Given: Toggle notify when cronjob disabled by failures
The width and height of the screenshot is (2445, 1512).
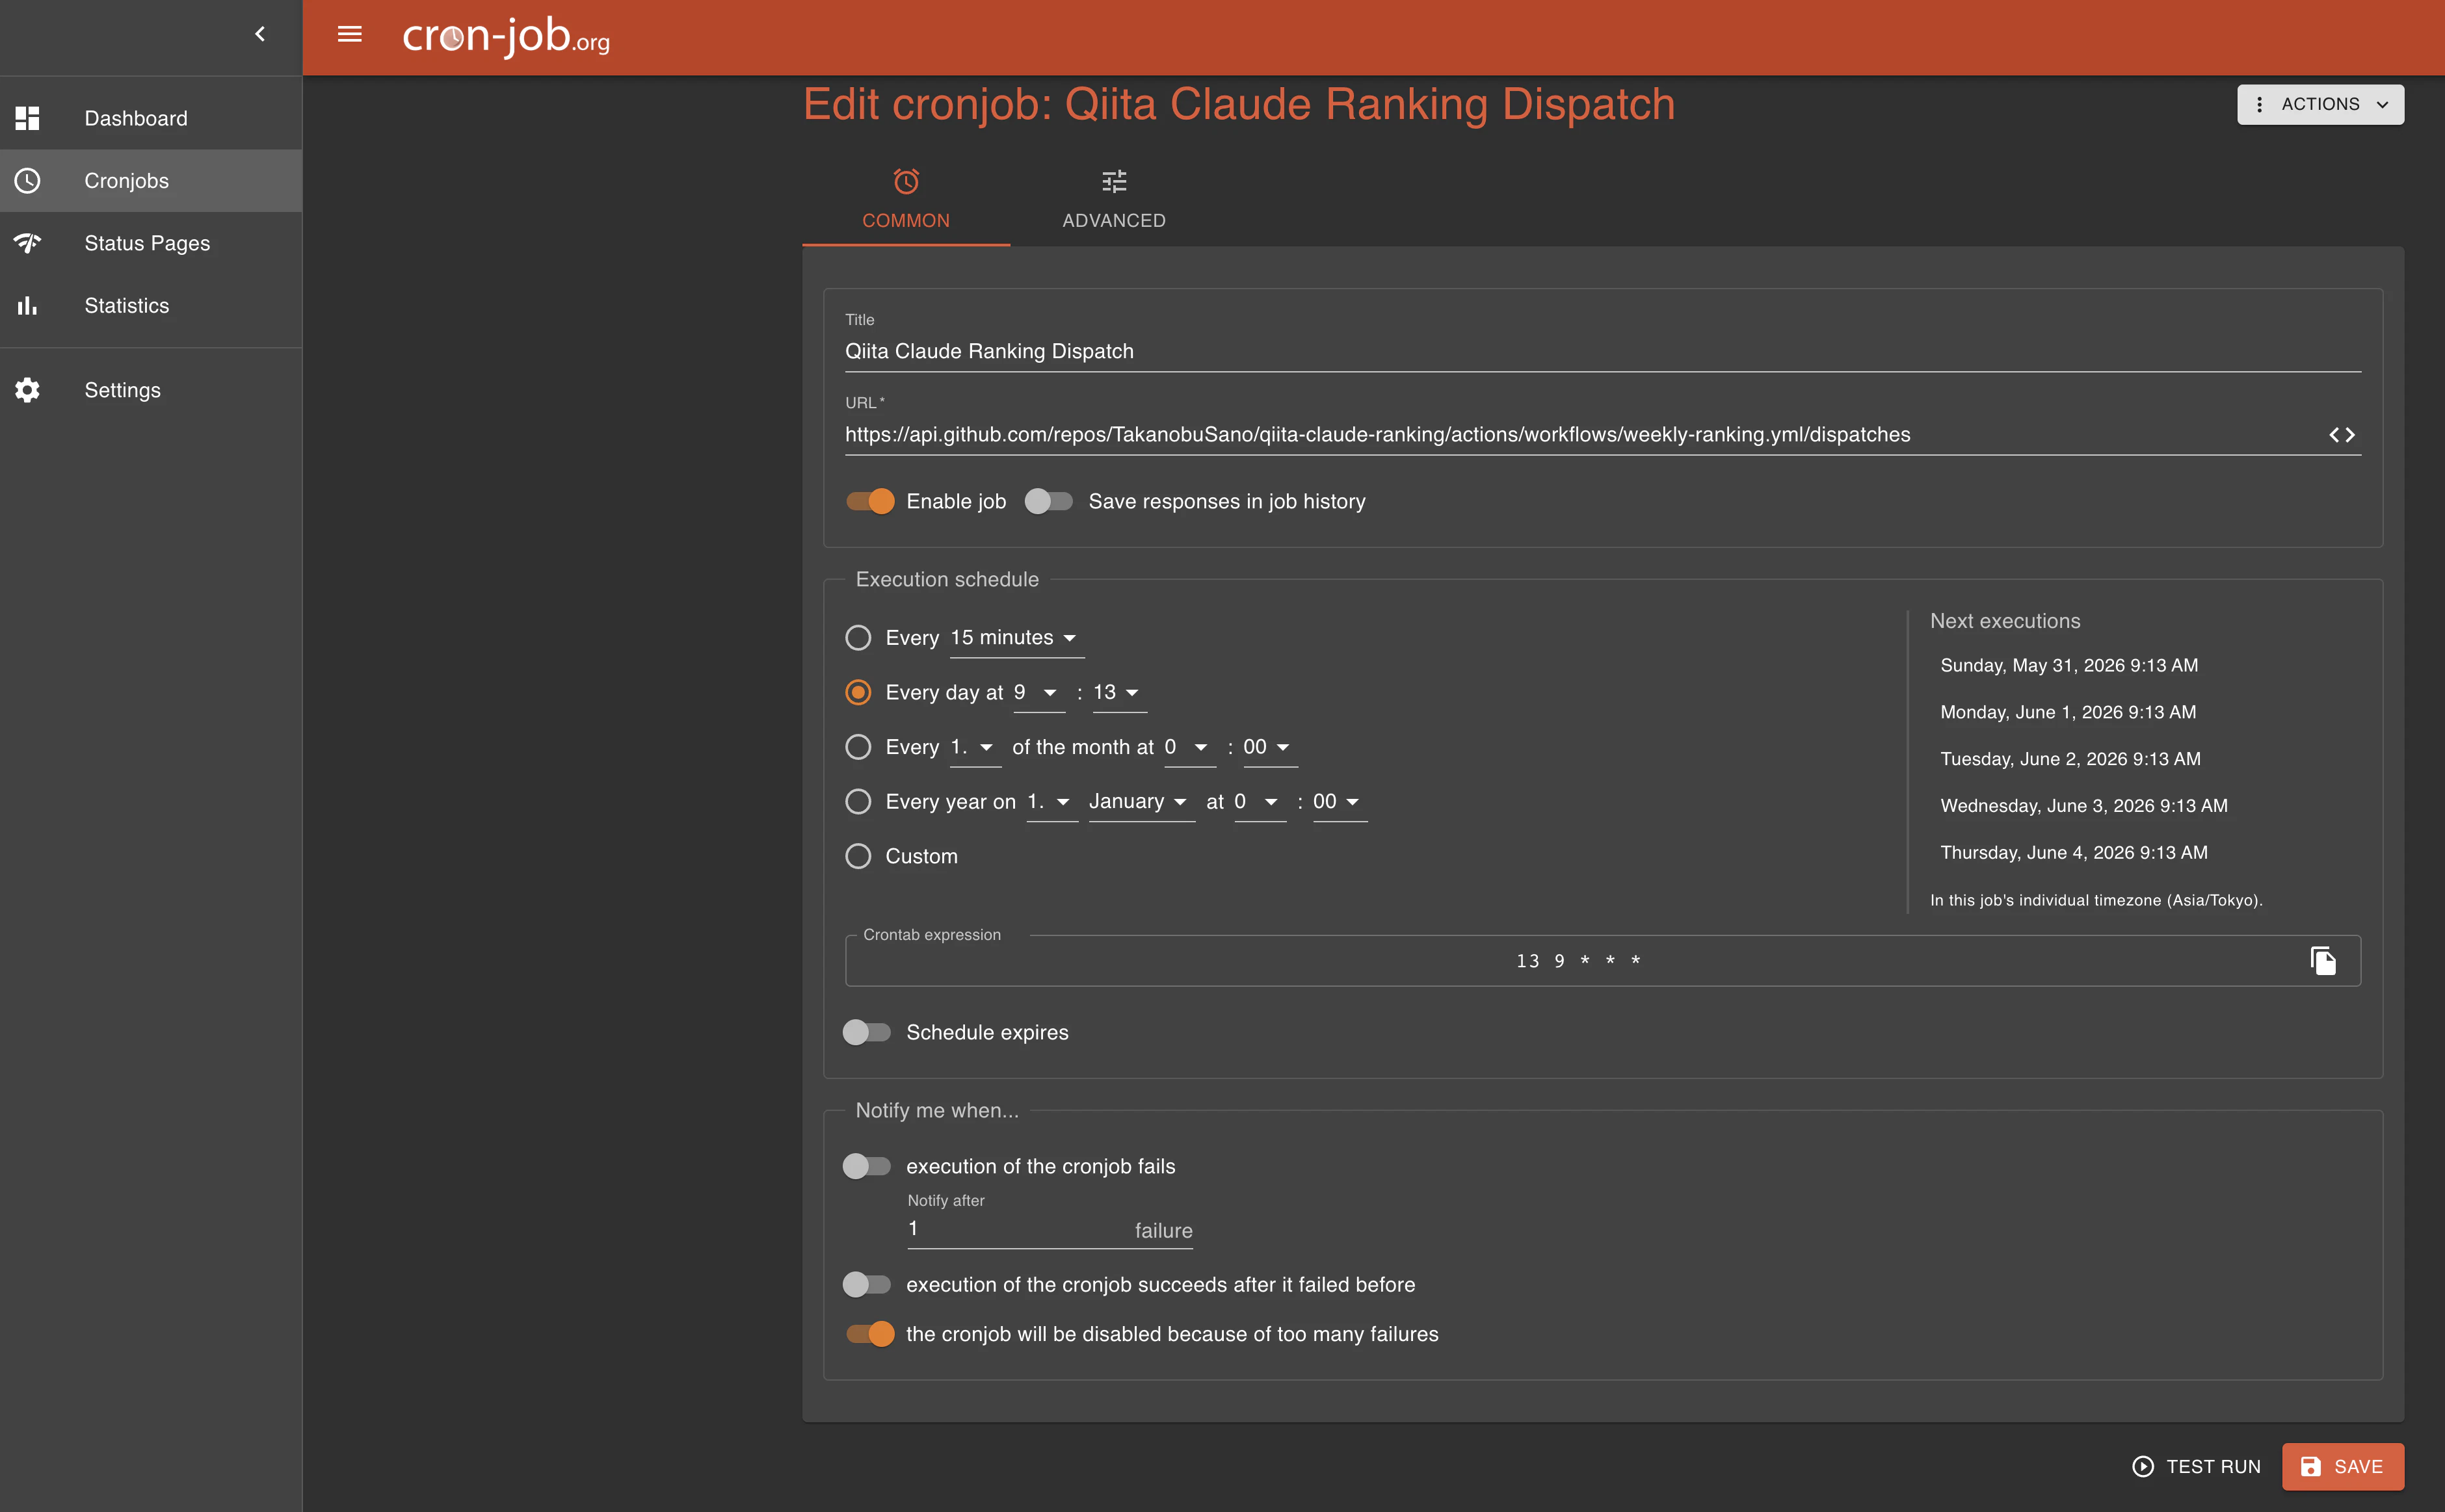Looking at the screenshot, I should [x=870, y=1334].
